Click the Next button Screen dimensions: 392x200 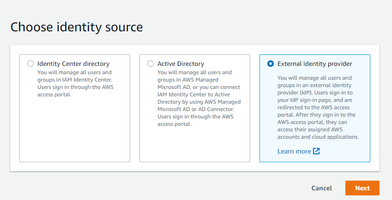coord(362,188)
